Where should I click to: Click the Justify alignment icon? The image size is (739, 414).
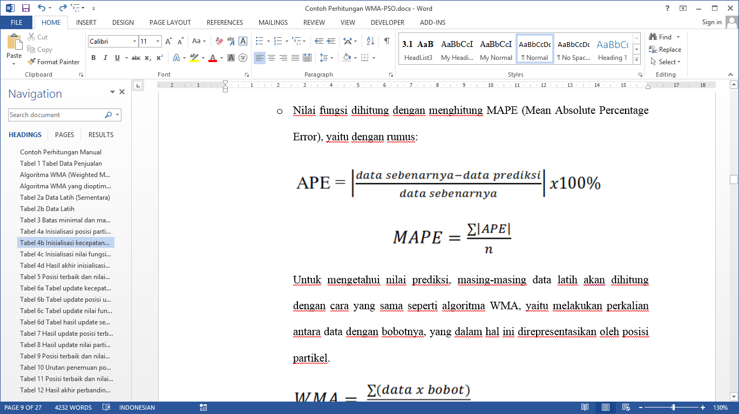click(295, 58)
